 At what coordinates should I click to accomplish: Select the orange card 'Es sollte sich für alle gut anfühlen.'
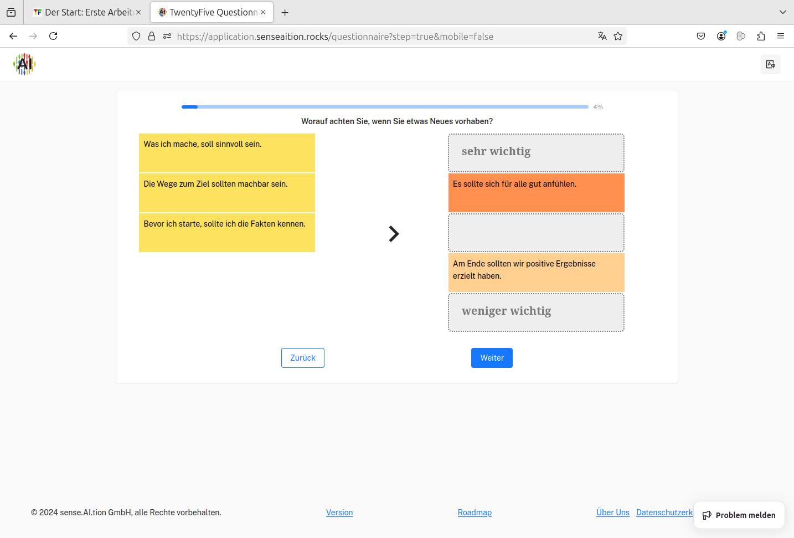click(537, 193)
